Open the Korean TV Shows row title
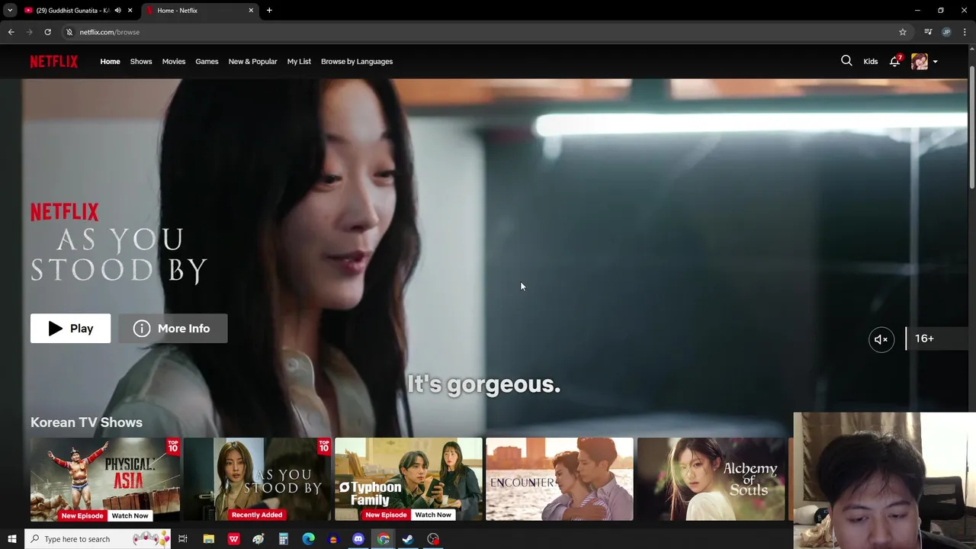The width and height of the screenshot is (976, 549). click(x=86, y=422)
